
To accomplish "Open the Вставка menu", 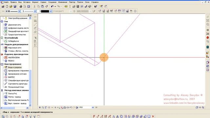I will (27, 2).
